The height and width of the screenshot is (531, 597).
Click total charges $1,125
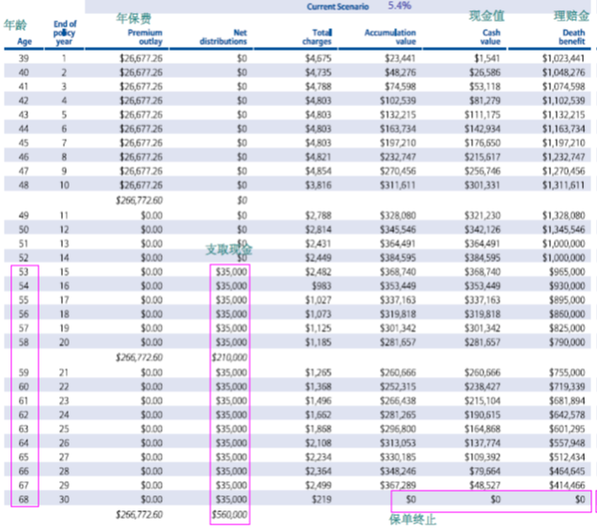[x=318, y=328]
